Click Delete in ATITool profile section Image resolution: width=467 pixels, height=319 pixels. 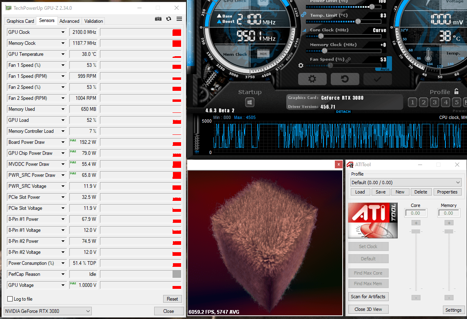pos(421,192)
